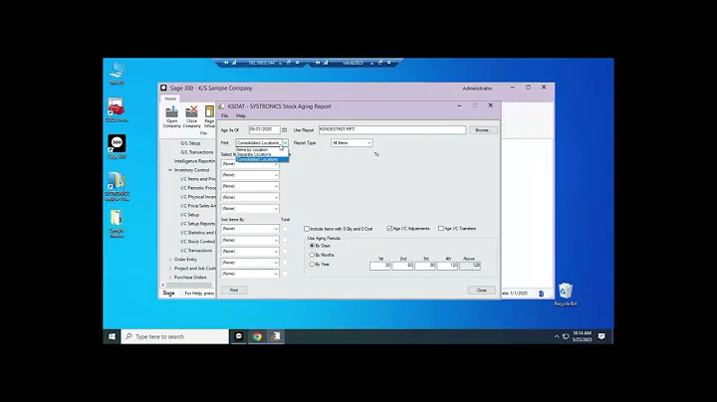Select the By Months aging period option

point(312,255)
